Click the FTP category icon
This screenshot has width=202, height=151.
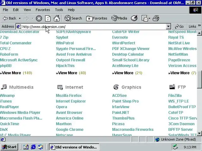[172, 87]
